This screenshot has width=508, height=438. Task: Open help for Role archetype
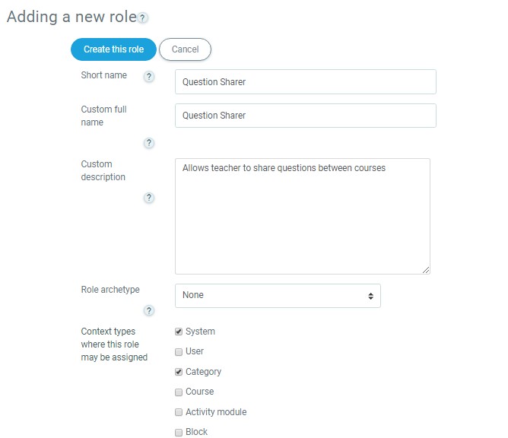click(149, 310)
